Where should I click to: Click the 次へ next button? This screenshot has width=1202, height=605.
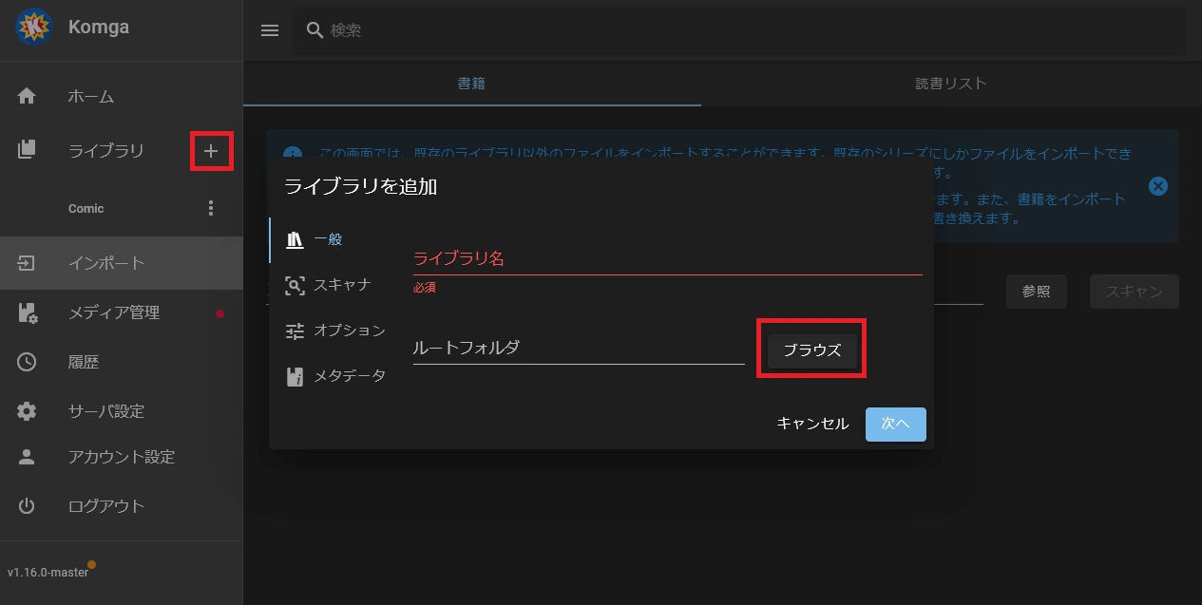[x=896, y=425]
